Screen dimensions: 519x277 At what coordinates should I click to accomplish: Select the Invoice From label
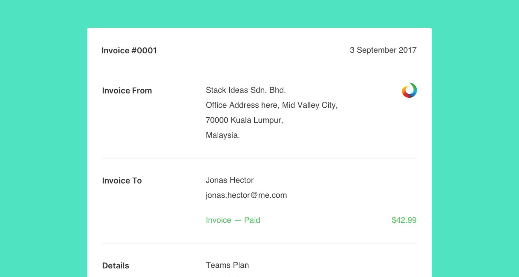tap(127, 91)
